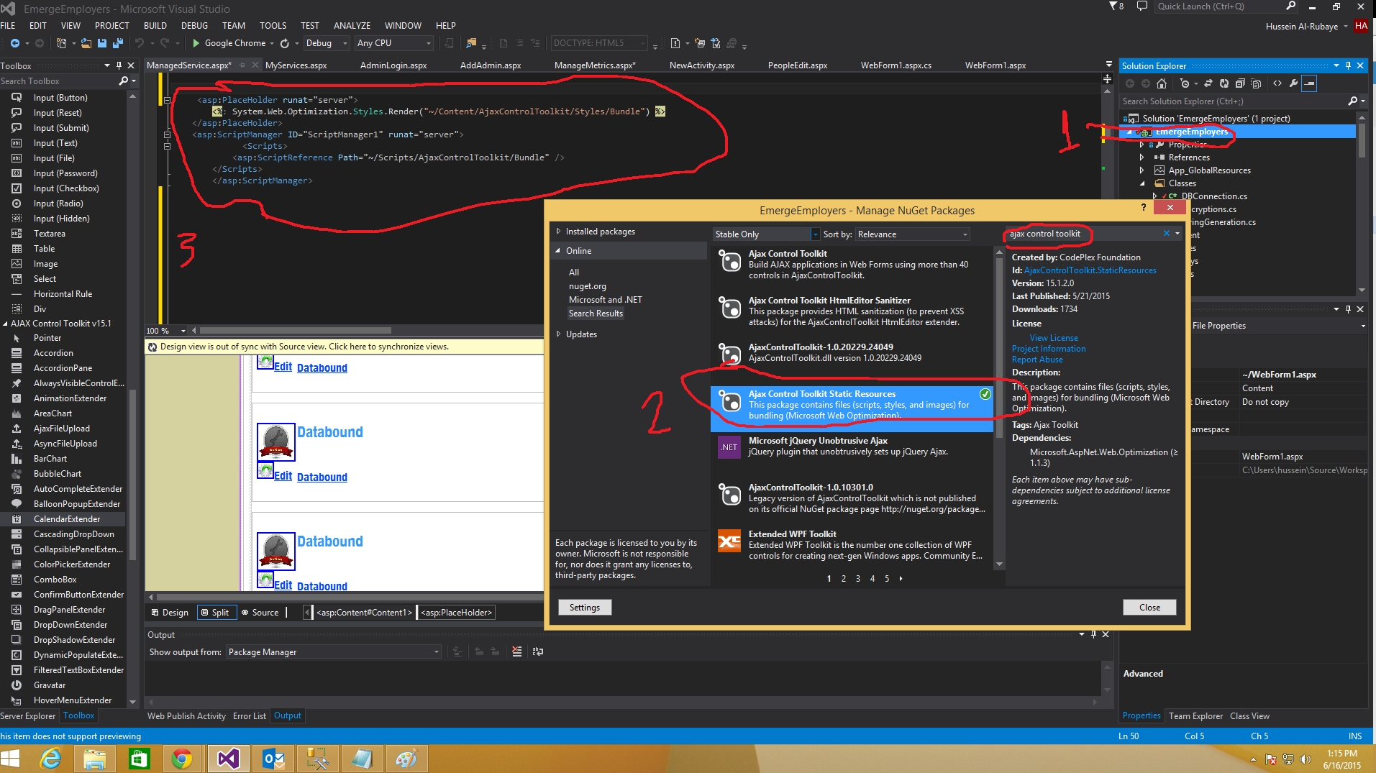Open the BUILD menu
Image resolution: width=1376 pixels, height=773 pixels.
coord(155,25)
